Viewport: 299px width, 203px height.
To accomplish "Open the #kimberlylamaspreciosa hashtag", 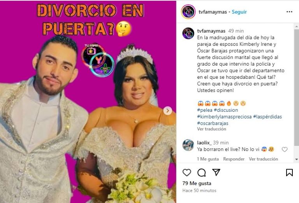I will (x=224, y=117).
